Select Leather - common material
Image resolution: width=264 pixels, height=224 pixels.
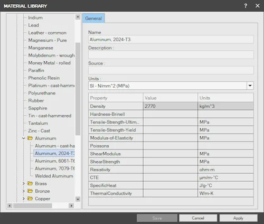48,33
